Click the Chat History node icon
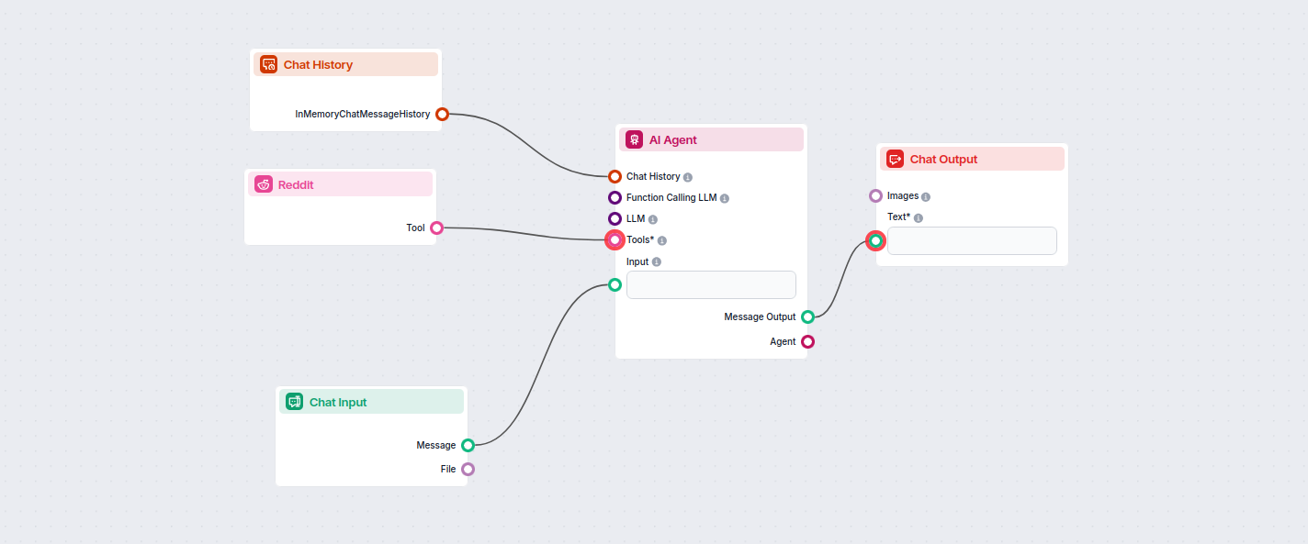Viewport: 1308px width, 544px height. 268,64
